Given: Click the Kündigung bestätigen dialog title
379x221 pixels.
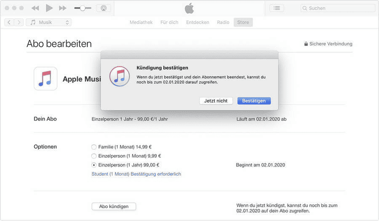Looking at the screenshot, I should (162, 68).
